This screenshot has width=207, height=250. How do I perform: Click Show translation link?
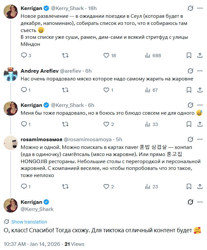click(x=29, y=222)
